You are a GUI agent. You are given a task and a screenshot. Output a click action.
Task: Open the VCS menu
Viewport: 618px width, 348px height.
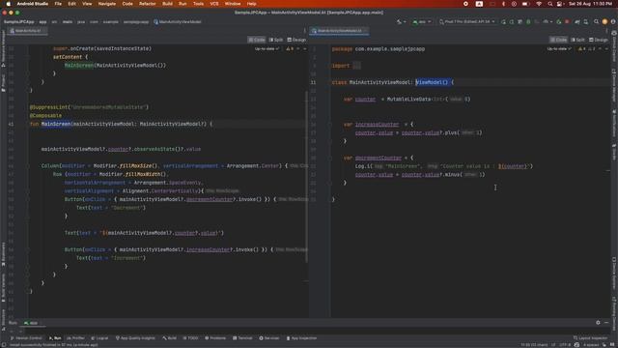point(214,4)
